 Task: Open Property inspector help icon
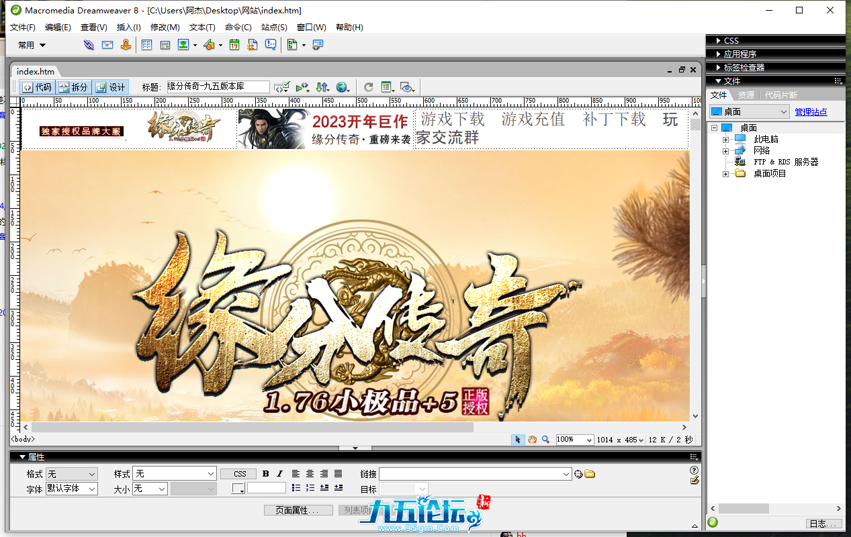(695, 471)
